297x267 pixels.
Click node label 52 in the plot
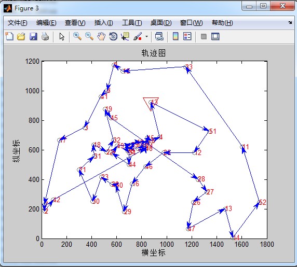263,202
